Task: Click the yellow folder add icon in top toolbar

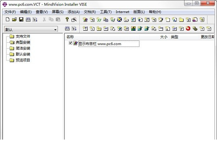Action: (181, 20)
